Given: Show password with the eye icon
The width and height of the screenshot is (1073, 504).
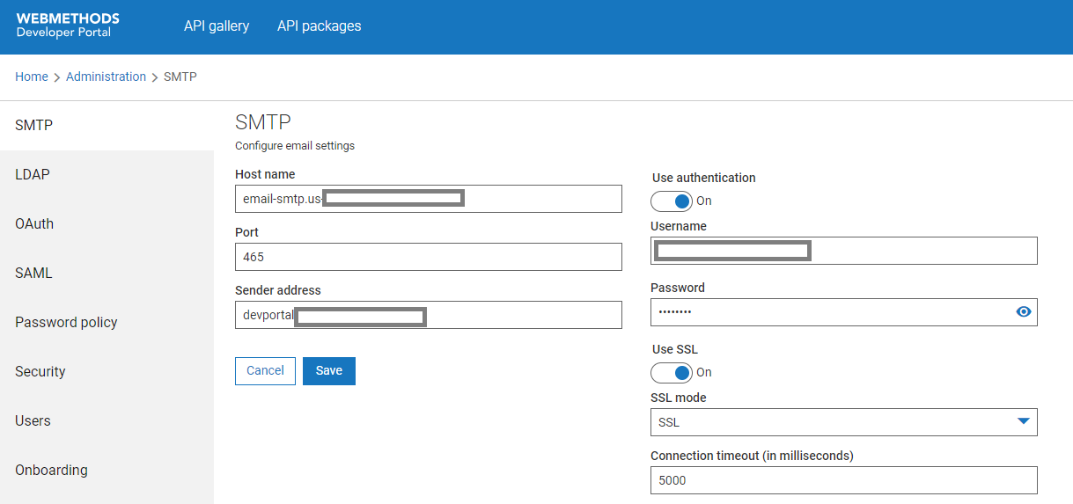Looking at the screenshot, I should coord(1023,311).
